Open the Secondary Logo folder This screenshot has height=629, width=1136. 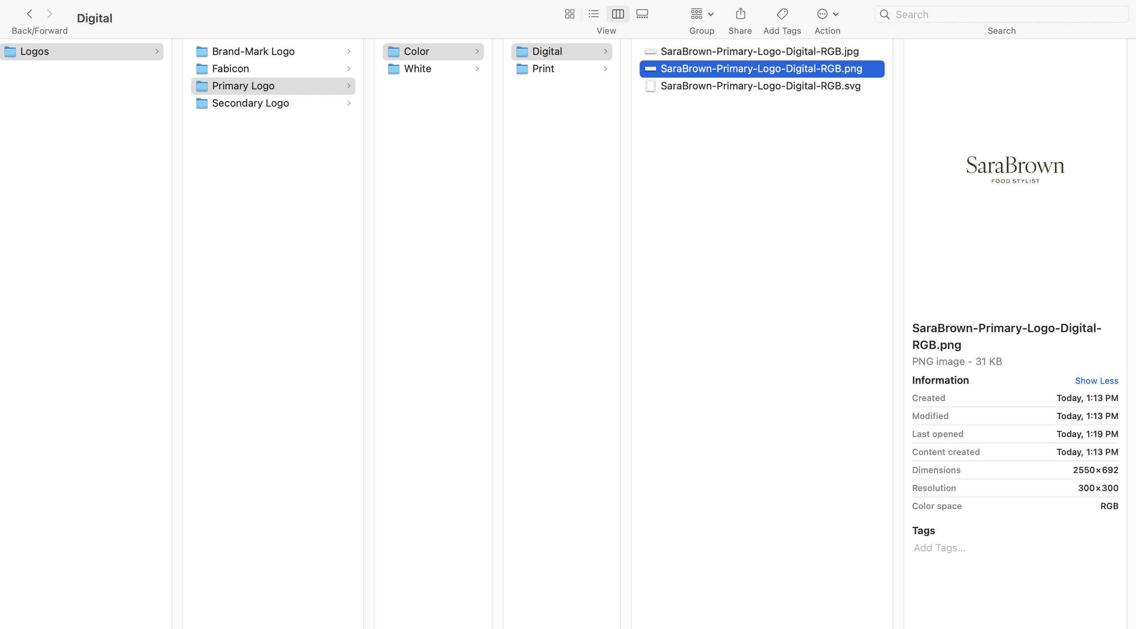(x=250, y=103)
